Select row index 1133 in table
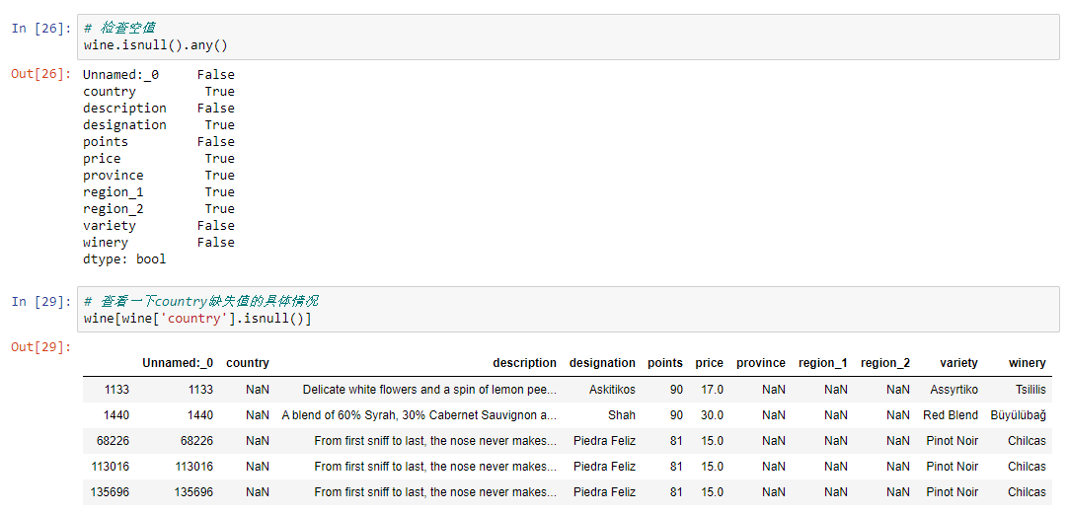The image size is (1068, 514). pyautogui.click(x=117, y=390)
